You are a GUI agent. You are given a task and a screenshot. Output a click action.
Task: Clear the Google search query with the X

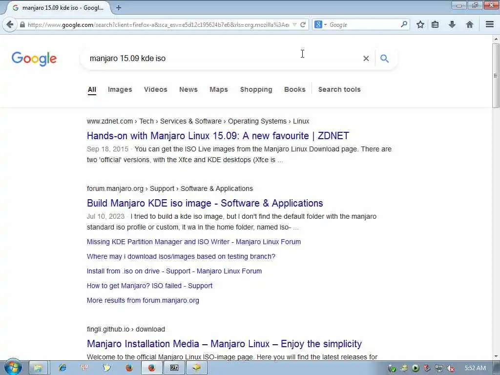(x=366, y=59)
